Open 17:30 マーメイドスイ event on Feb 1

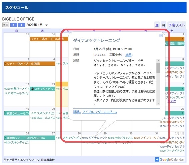172,151
